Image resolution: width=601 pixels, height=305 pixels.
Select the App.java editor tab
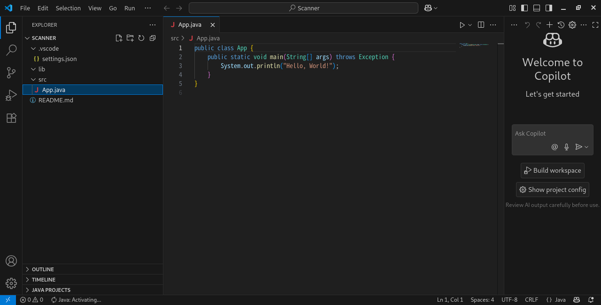click(191, 25)
